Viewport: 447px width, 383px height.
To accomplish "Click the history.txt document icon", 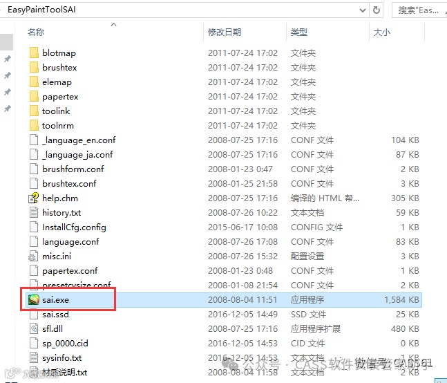I will click(x=34, y=212).
